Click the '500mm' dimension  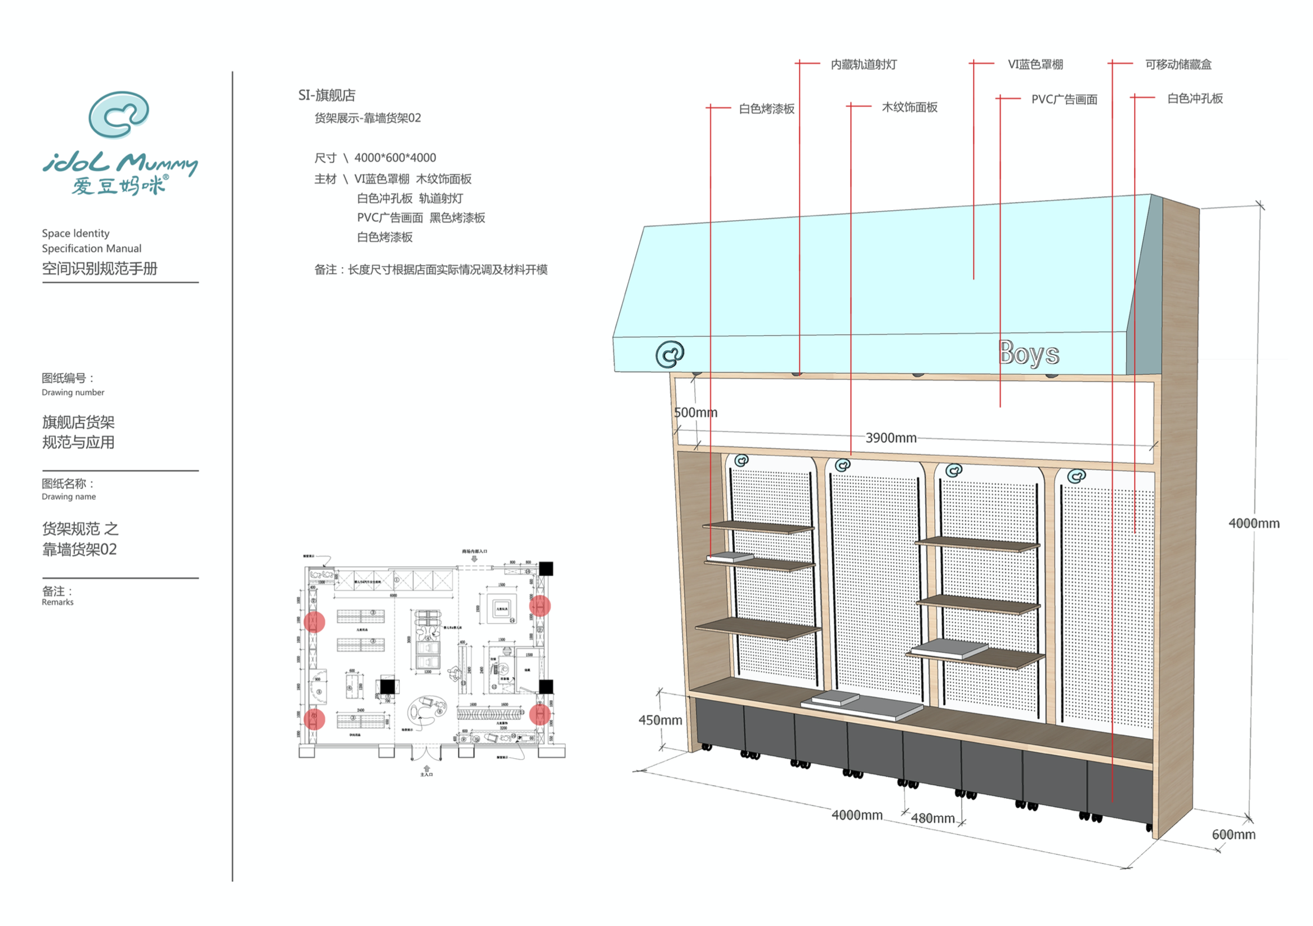695,412
